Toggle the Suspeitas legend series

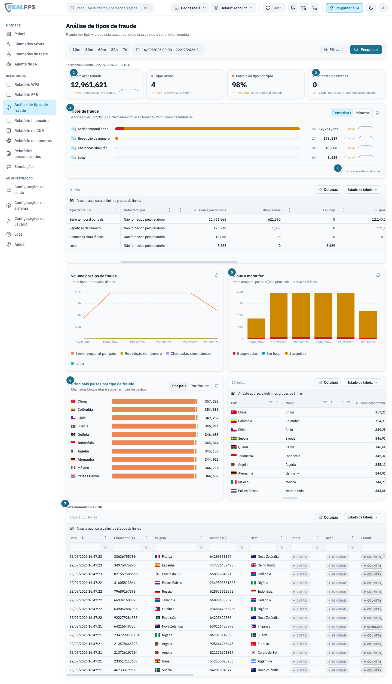[x=296, y=353]
